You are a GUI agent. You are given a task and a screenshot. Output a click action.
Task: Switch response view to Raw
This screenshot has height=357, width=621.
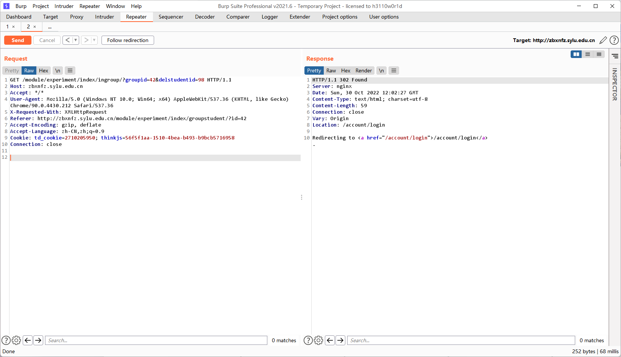(x=331, y=70)
